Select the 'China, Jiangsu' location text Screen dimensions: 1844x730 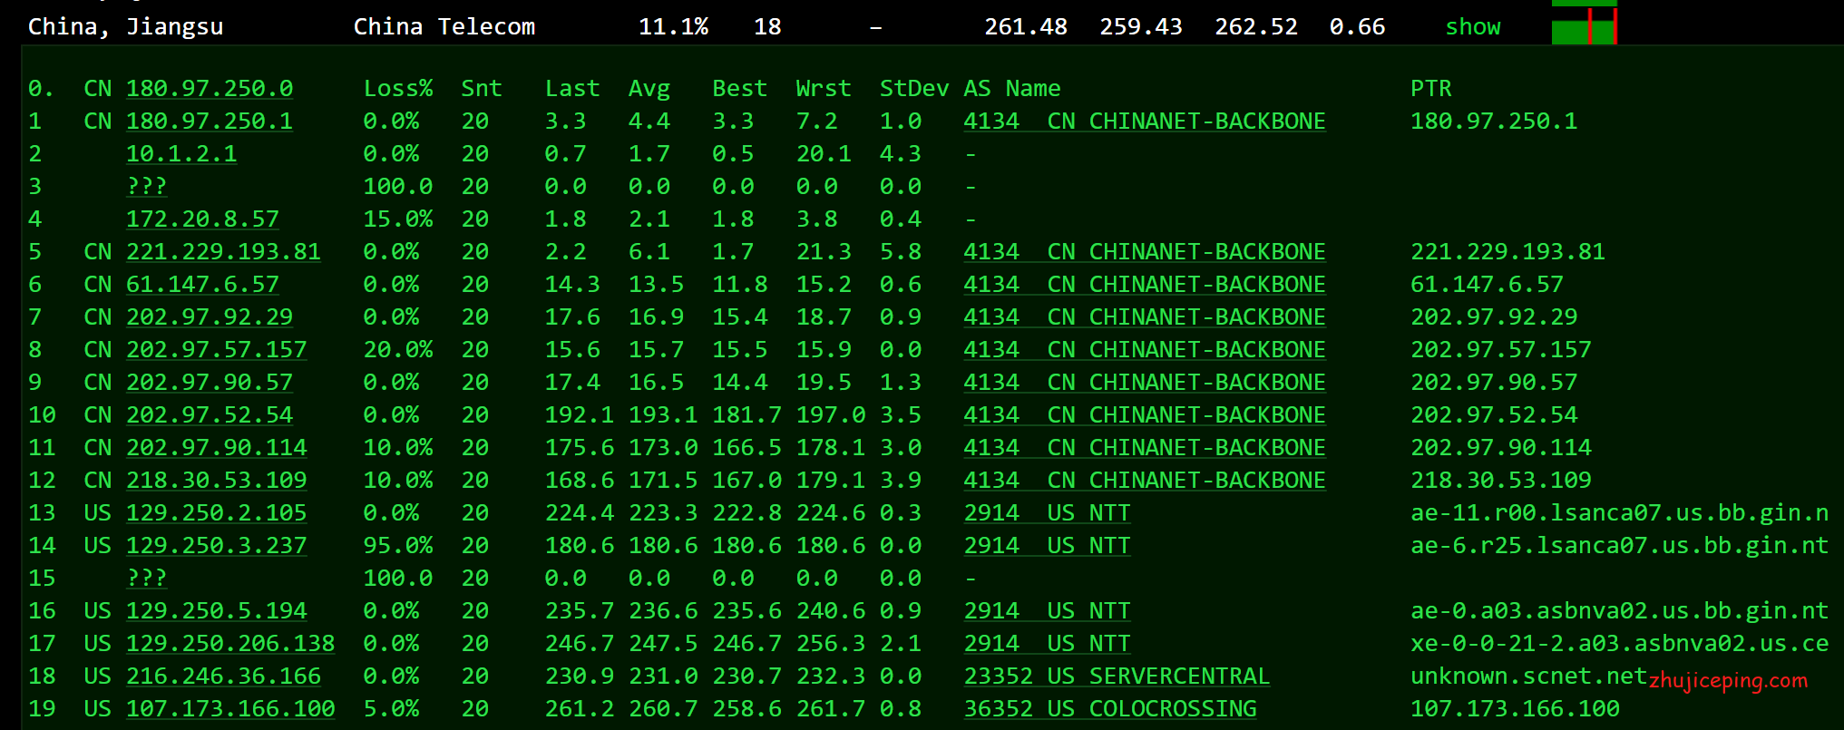(125, 27)
